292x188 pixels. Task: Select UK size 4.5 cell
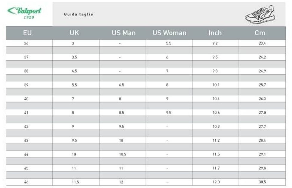point(74,71)
